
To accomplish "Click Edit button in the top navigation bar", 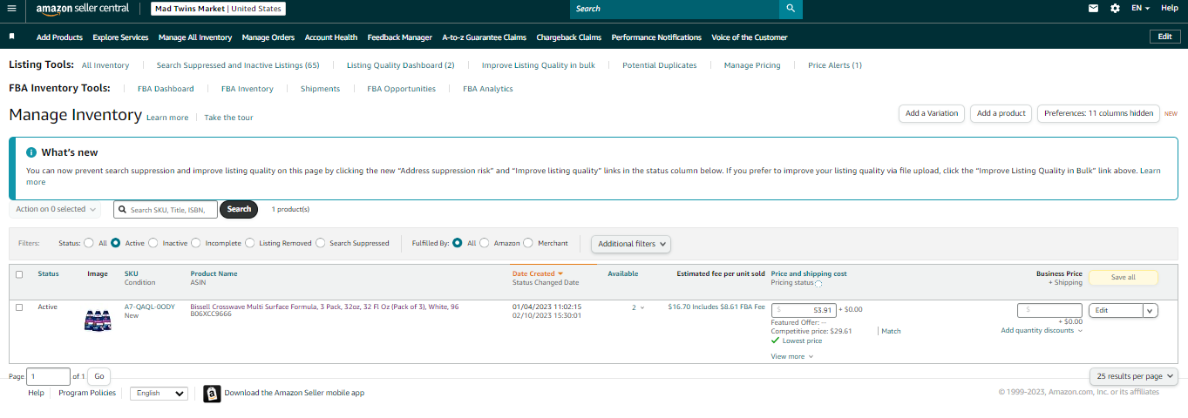I will coord(1164,37).
